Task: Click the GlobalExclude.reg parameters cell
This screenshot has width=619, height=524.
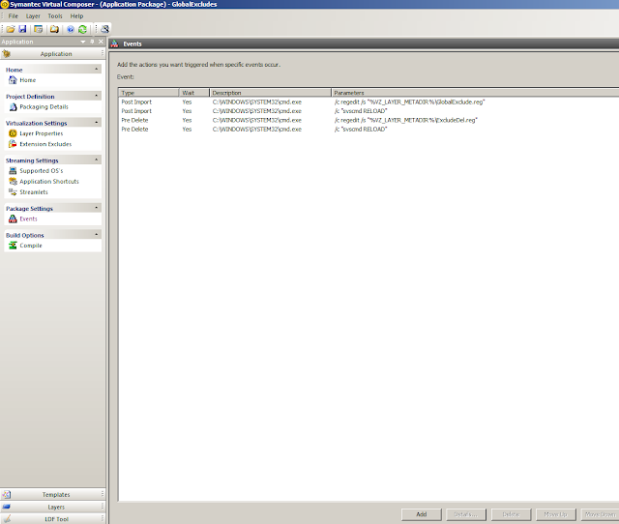Action: pos(409,102)
